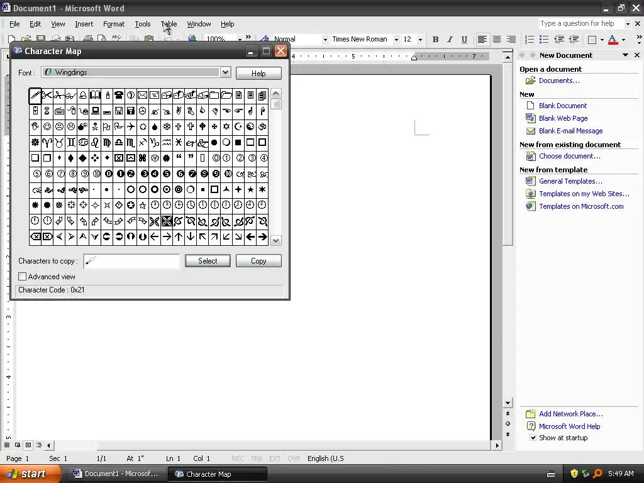Image resolution: width=644 pixels, height=483 pixels.
Task: Open the New Document pane menu arrow
Action: pos(625,55)
